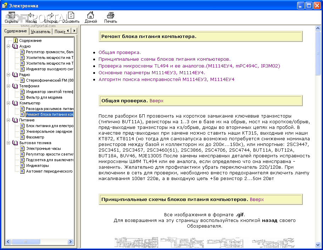The width and height of the screenshot is (323, 250).
Task: Click the vertical scrollbar thumb in content
Action: tap(318, 53)
